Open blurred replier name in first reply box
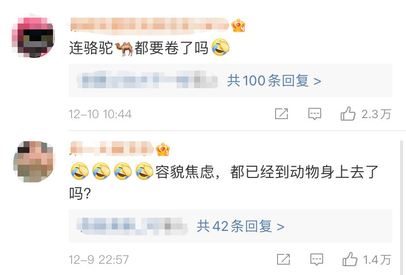406x275 pixels. tap(147, 79)
